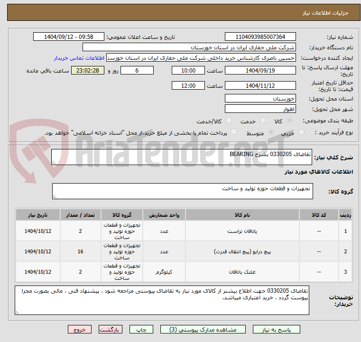Viewport: 361px width, 342px height.
Task: Click the quantity 16 cell
Action: pos(80,251)
